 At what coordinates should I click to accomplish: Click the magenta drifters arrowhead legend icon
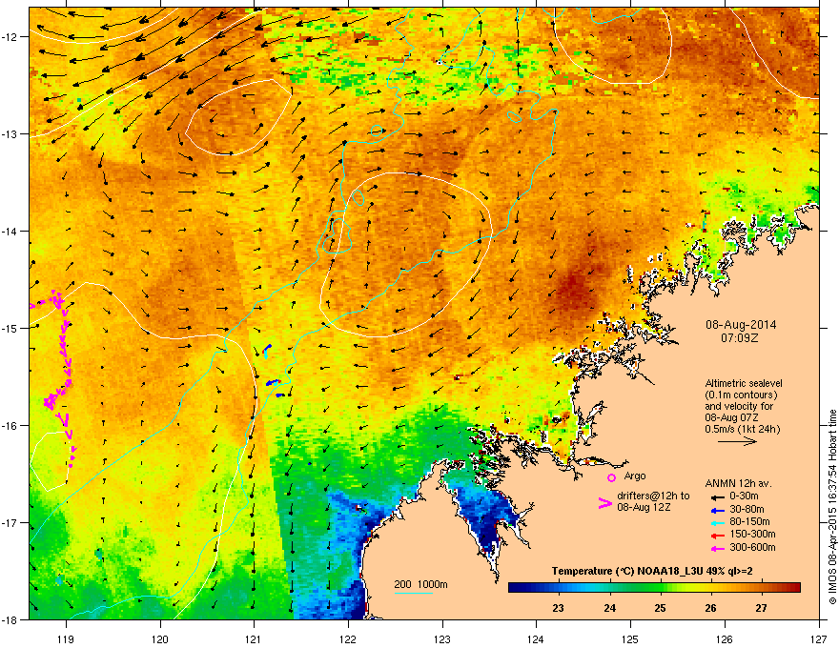pyautogui.click(x=605, y=503)
